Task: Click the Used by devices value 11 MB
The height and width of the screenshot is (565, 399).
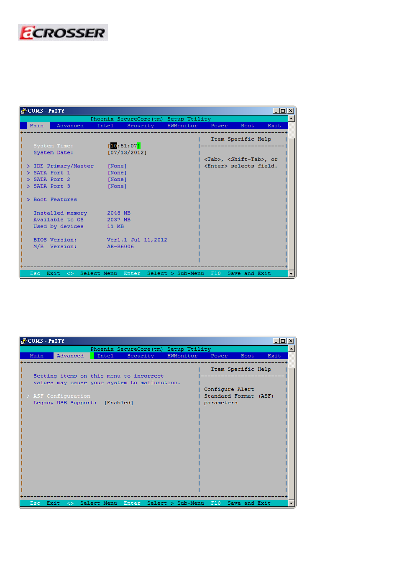Action: [115, 226]
